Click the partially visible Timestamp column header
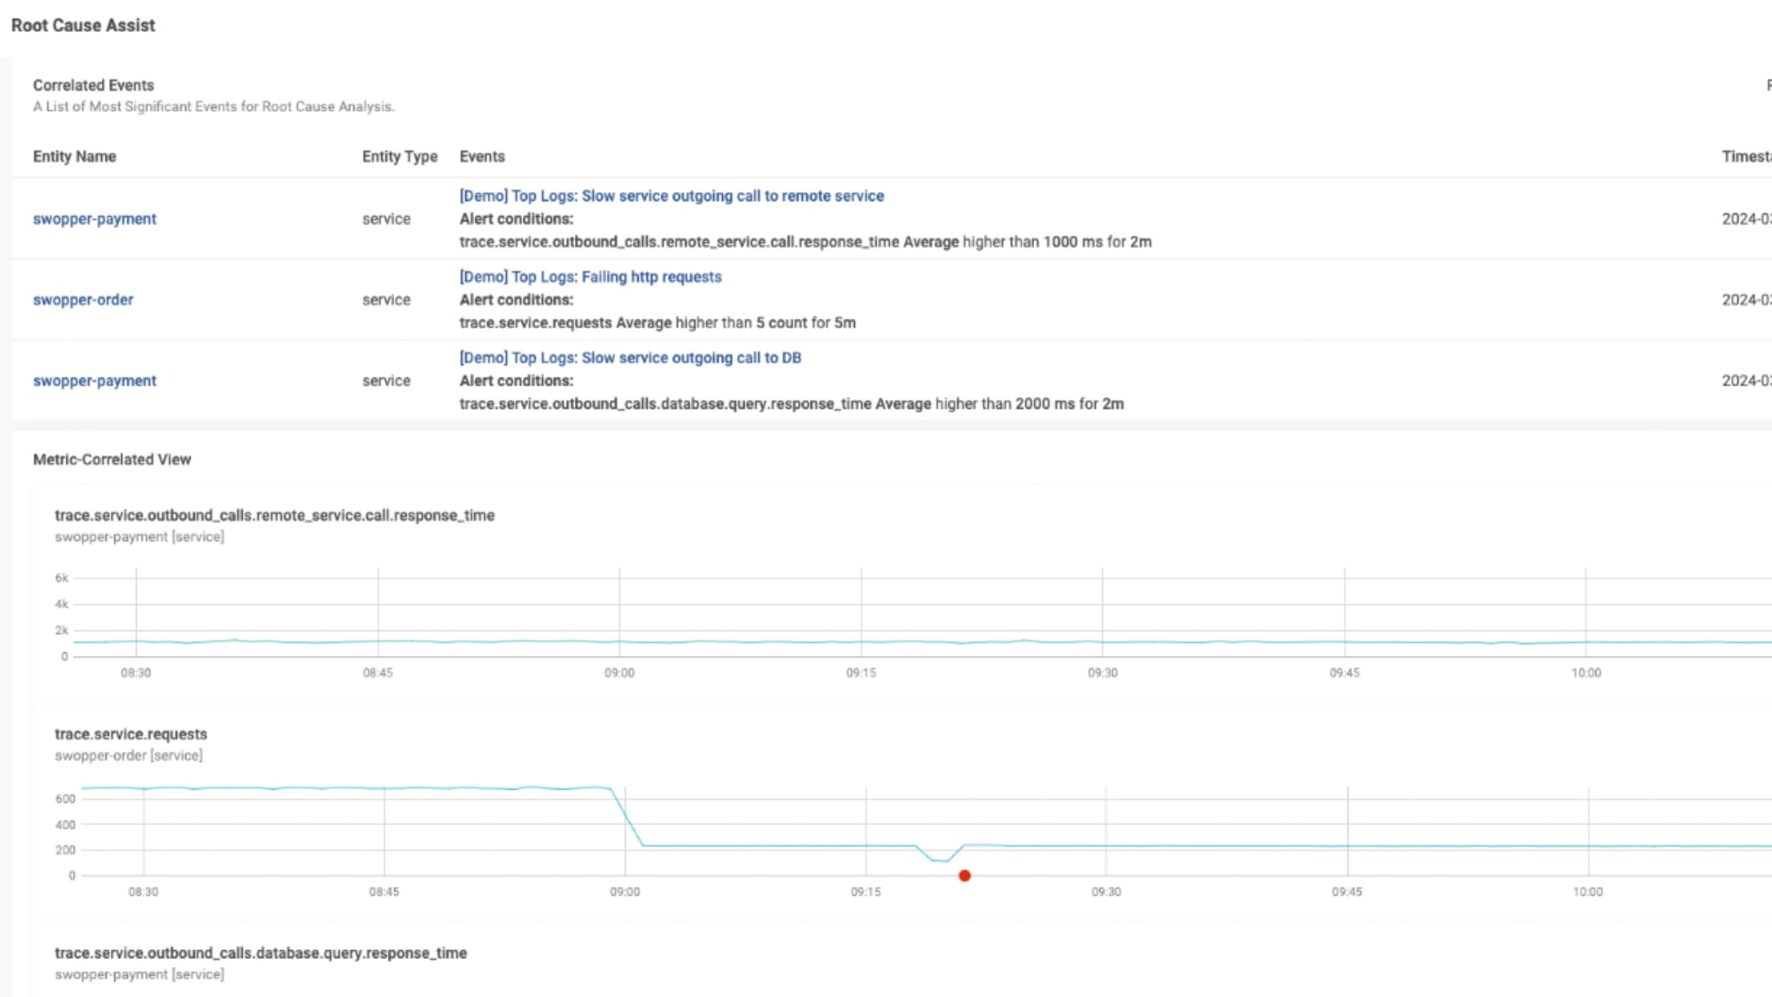The width and height of the screenshot is (1772, 997). pyautogui.click(x=1746, y=156)
